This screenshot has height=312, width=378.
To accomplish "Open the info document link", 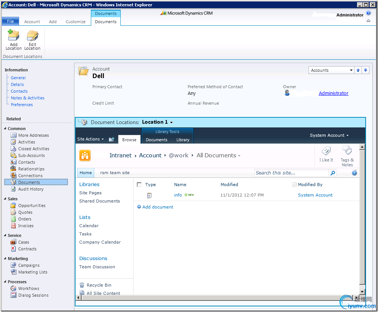I will 178,195.
